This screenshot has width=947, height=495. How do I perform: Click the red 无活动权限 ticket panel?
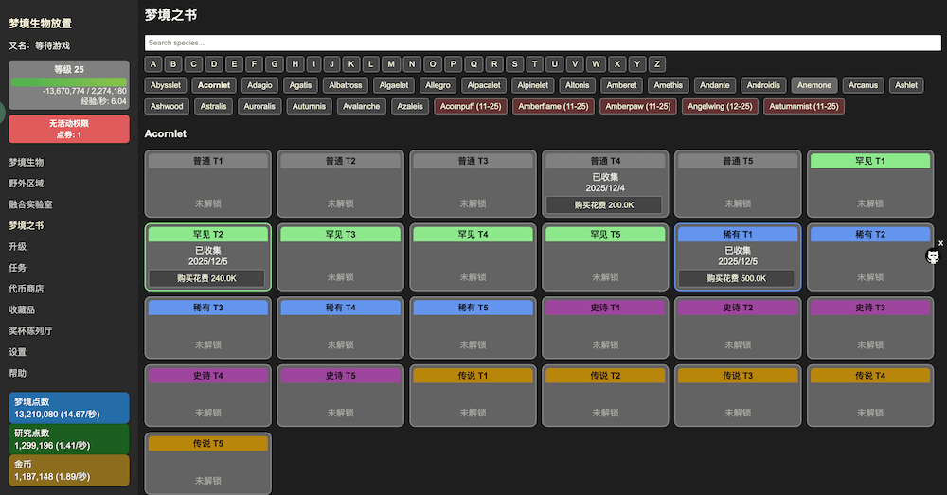(x=68, y=129)
